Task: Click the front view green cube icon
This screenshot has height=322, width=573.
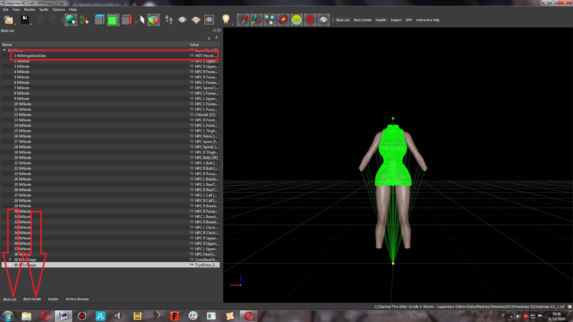Action: (x=113, y=20)
